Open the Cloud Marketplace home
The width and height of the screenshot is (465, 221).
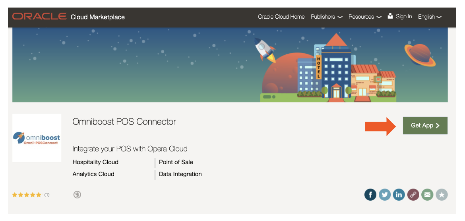coord(97,17)
